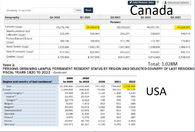
Task: Click the 'Total: 1.028M' annotation text
Action: (163, 64)
